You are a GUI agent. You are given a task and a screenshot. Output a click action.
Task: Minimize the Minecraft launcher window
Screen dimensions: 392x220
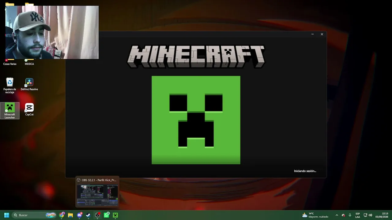coord(312,34)
